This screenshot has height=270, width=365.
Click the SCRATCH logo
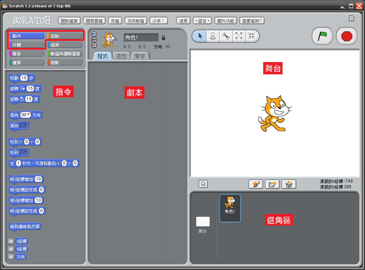pos(32,20)
